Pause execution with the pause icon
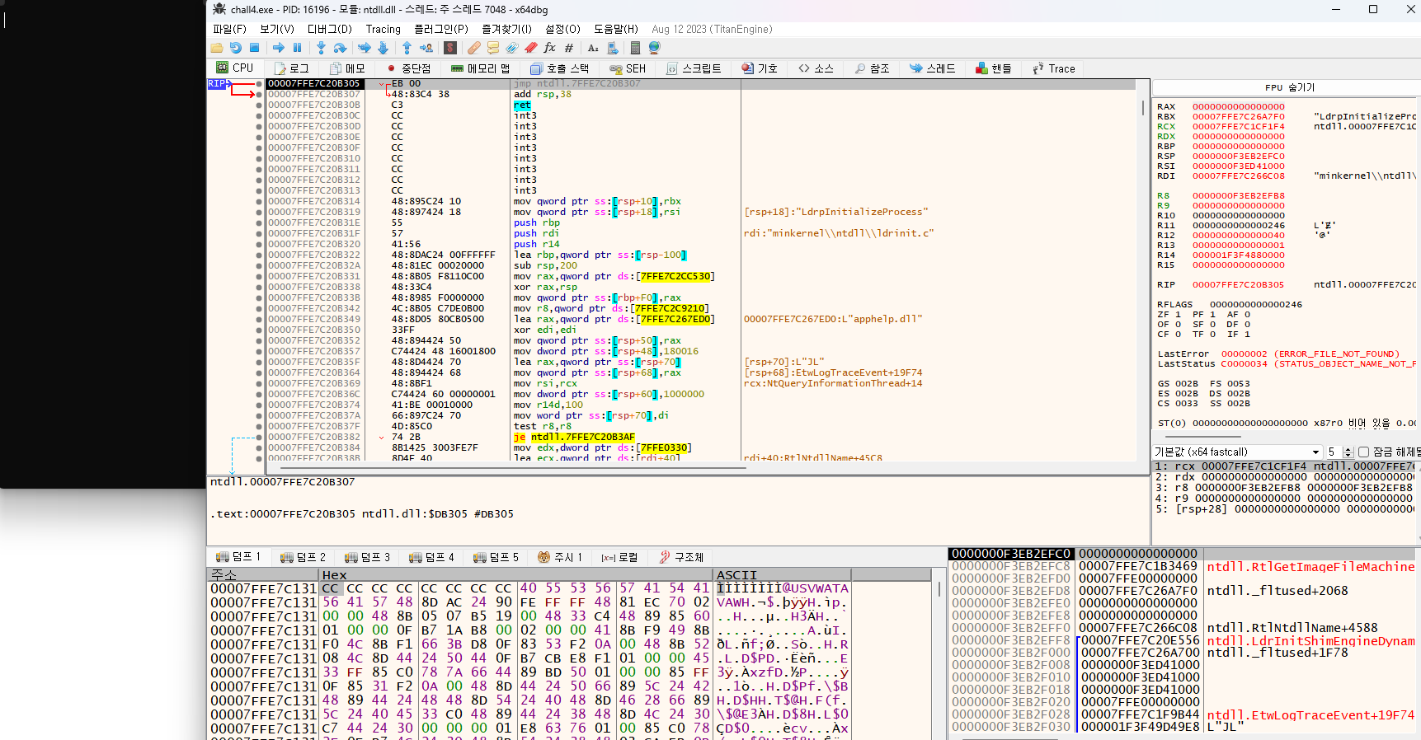 click(297, 48)
